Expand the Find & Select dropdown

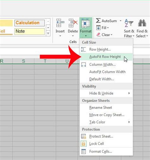click(147, 36)
